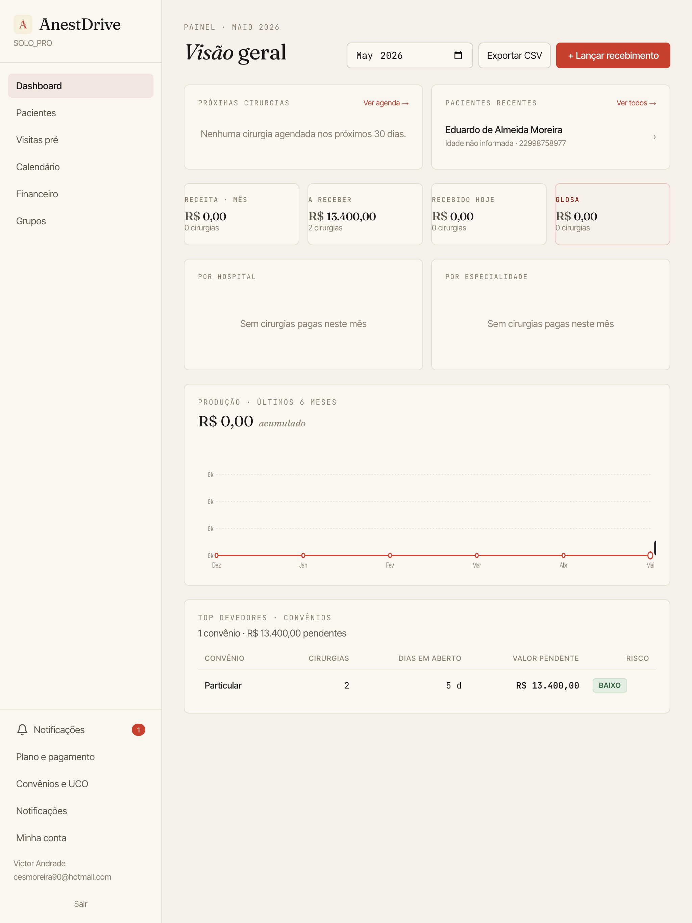Click the A Receber R$ 13.400,00 card
This screenshot has width=692, height=923.
365,214
